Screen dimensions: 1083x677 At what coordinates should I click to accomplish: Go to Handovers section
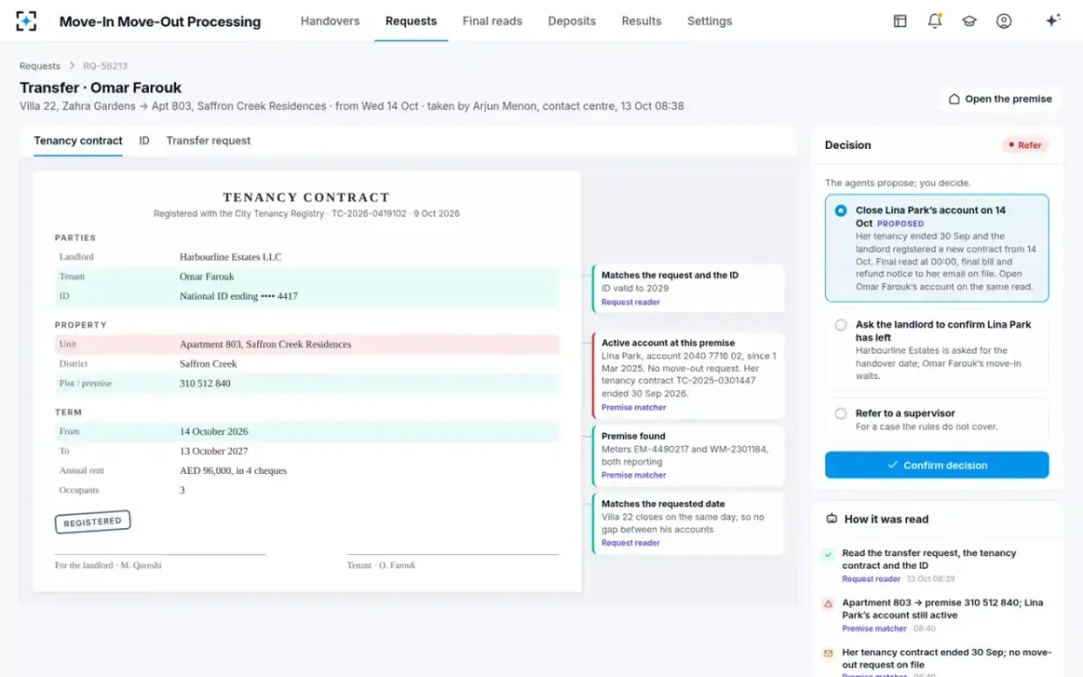329,21
